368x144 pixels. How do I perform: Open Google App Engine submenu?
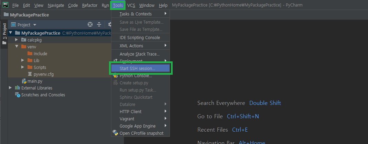point(141,126)
